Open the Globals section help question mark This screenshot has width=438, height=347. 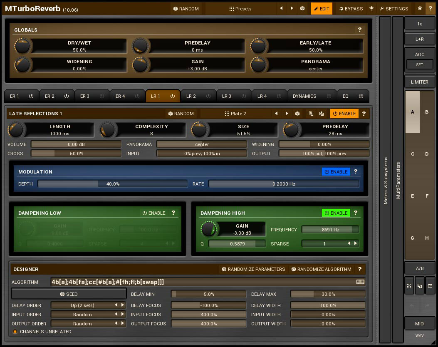point(359,30)
